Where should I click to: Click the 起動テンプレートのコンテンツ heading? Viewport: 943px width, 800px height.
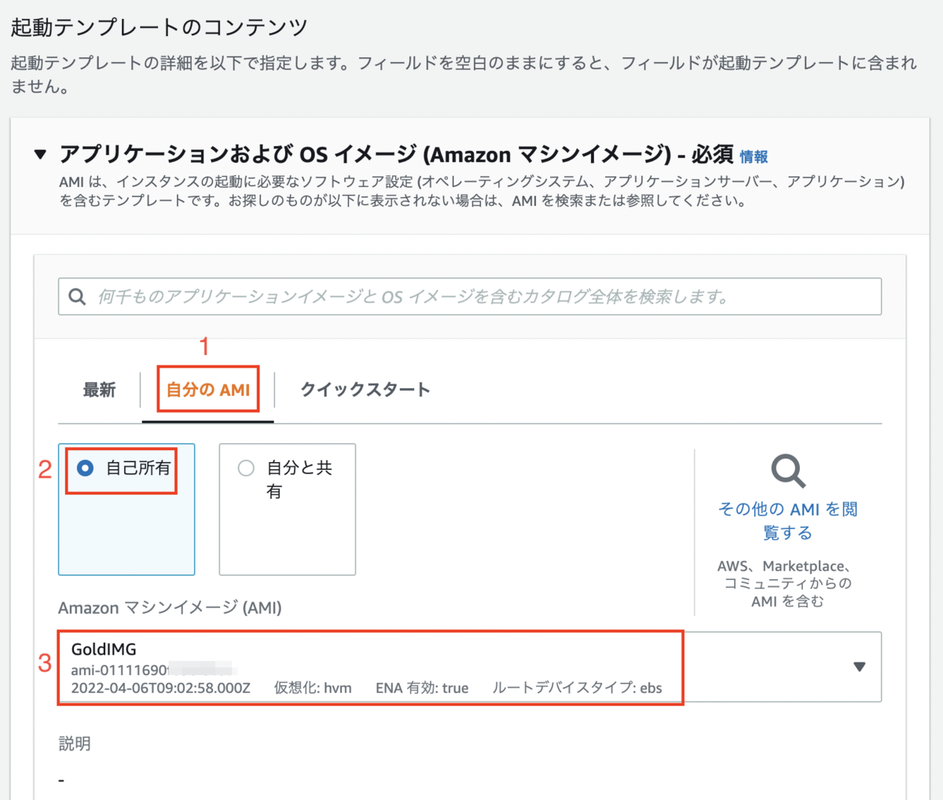[x=159, y=27]
